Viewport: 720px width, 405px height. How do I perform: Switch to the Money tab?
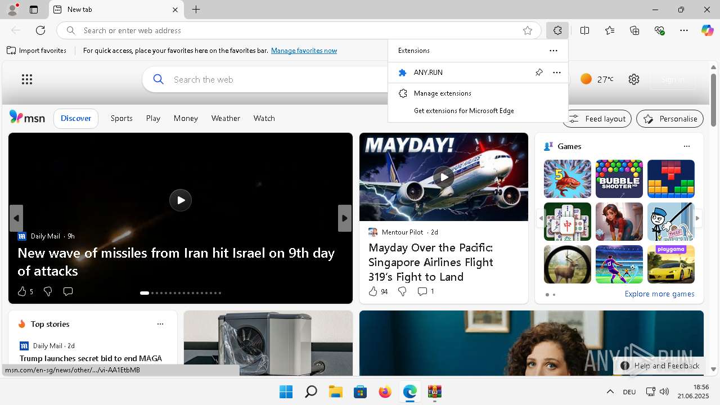186,118
